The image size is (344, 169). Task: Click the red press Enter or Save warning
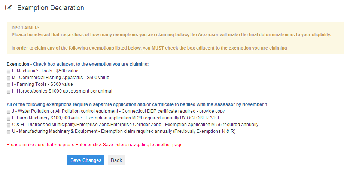pos(95,145)
